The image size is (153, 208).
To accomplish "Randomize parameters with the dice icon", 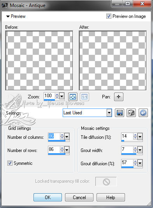I will click(131, 113).
